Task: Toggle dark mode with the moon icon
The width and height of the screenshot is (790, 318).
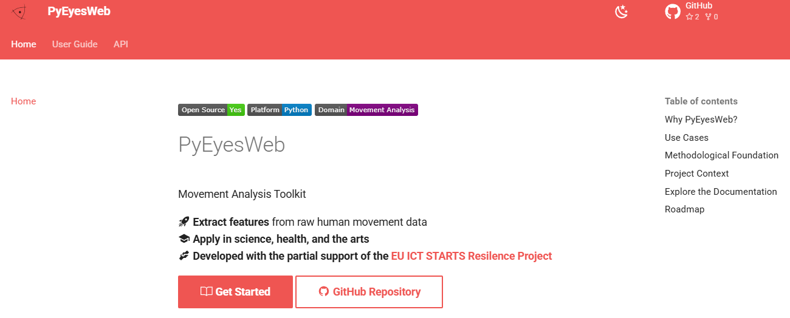Action: 621,12
